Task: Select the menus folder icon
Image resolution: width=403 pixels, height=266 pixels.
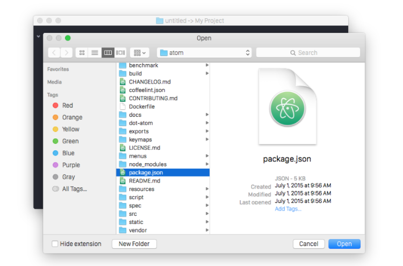Action: 123,156
